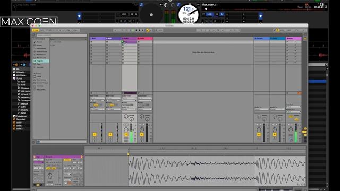Image resolution: width=340 pixels, height=191 pixels.
Task: Select Instruments category in browser
Action: click(x=41, y=48)
